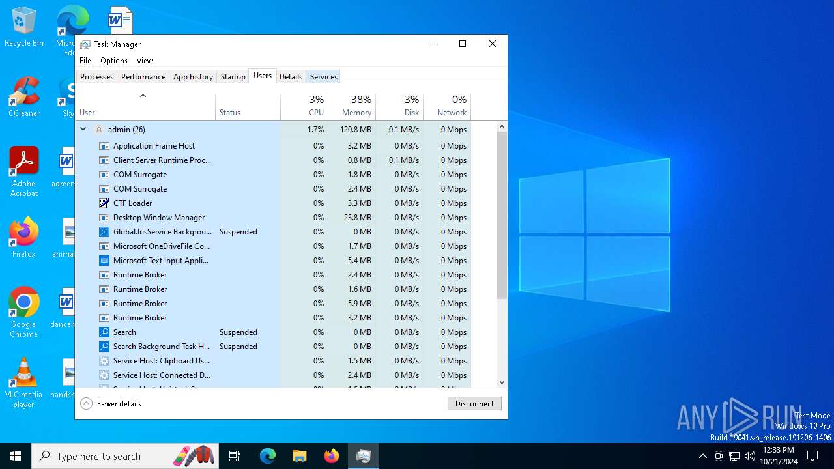The width and height of the screenshot is (834, 469).
Task: Click the Desktop Window Manager icon
Action: click(x=104, y=218)
